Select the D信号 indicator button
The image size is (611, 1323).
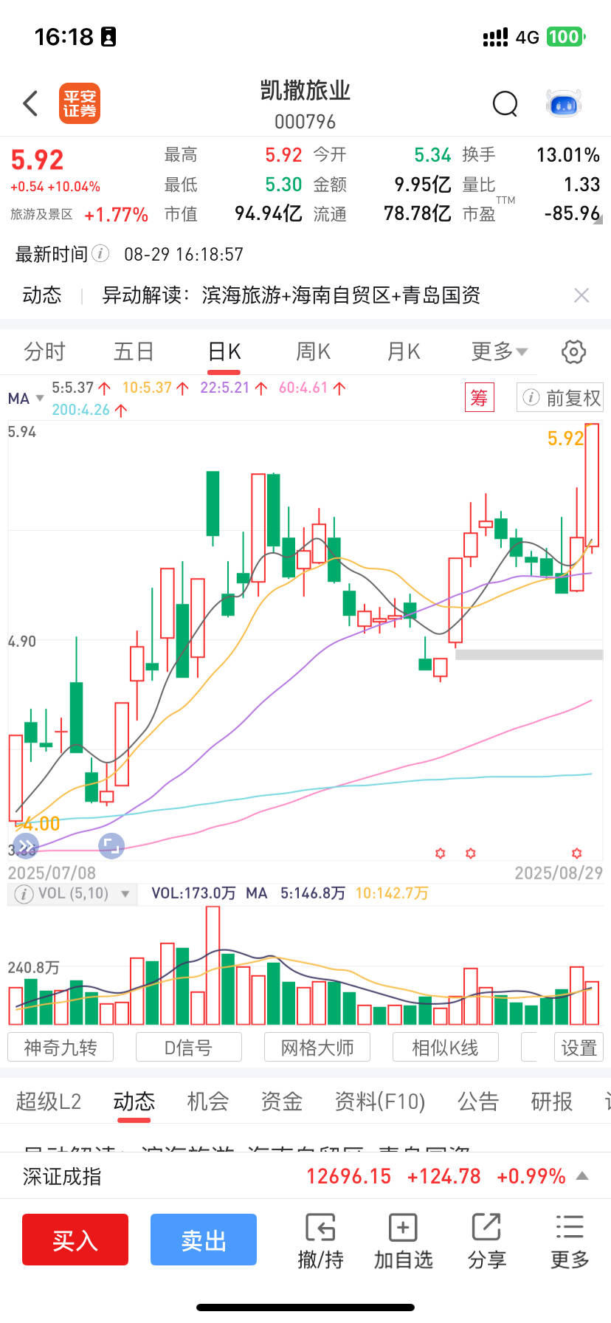(189, 1048)
